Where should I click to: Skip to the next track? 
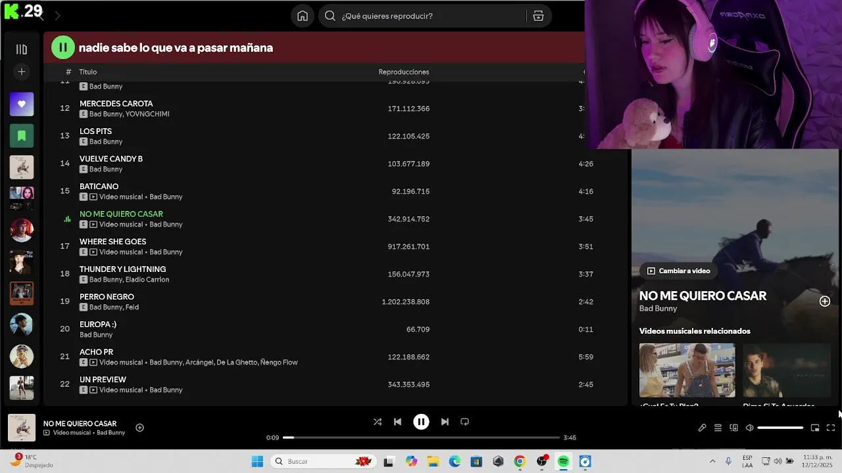click(445, 422)
